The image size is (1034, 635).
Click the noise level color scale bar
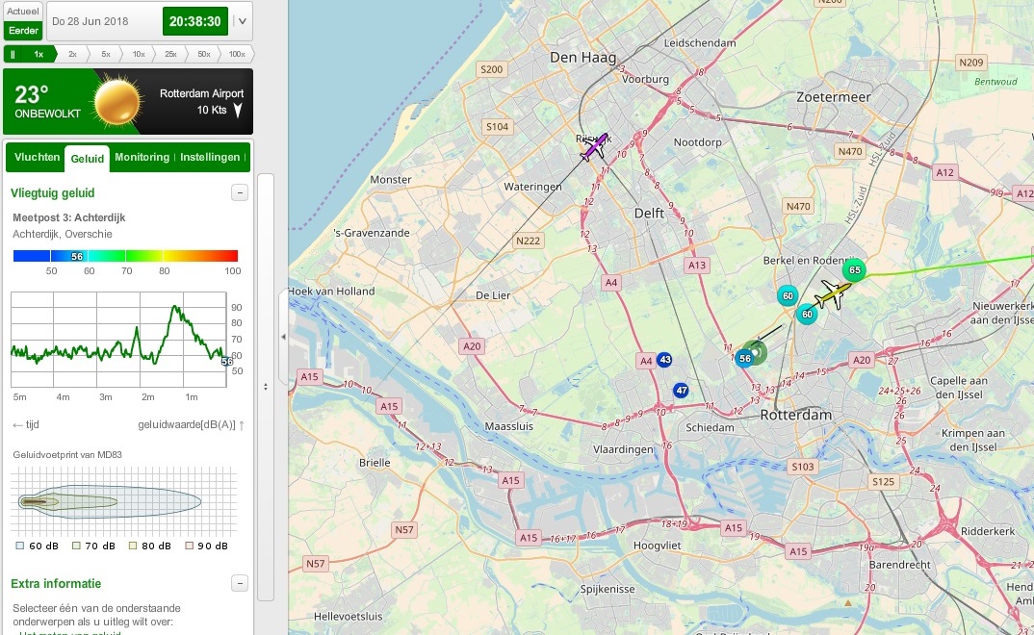[125, 256]
